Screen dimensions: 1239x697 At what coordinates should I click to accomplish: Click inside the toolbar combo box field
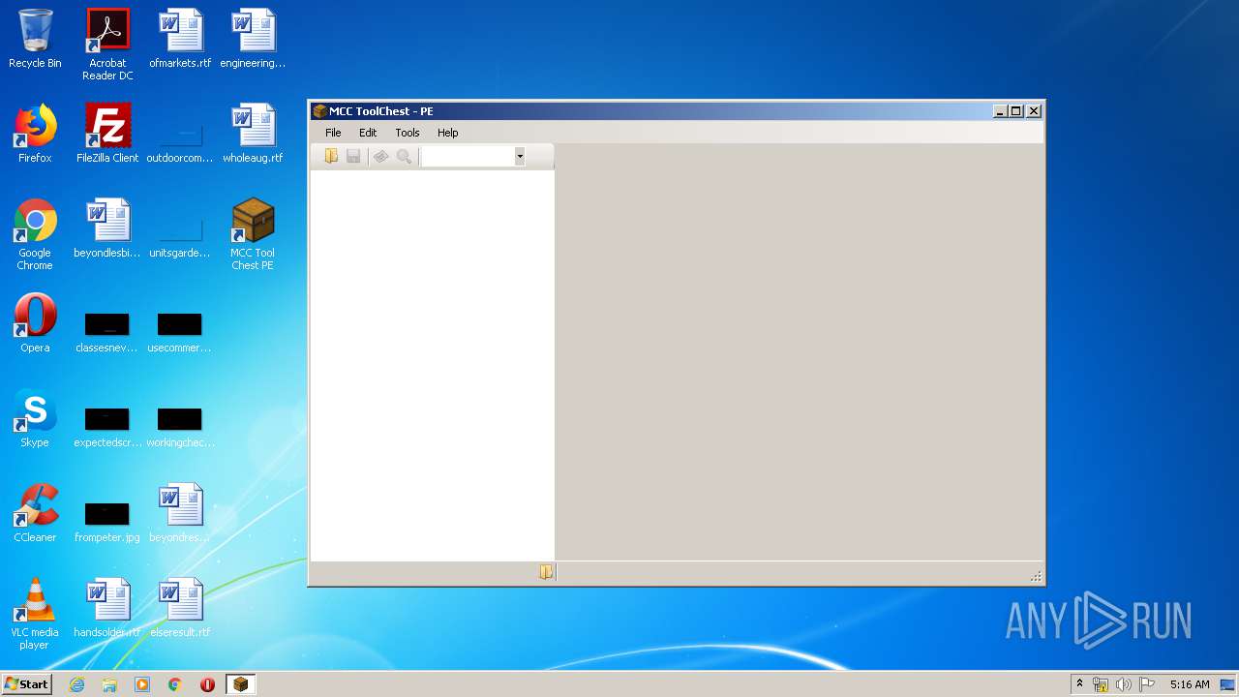[468, 156]
